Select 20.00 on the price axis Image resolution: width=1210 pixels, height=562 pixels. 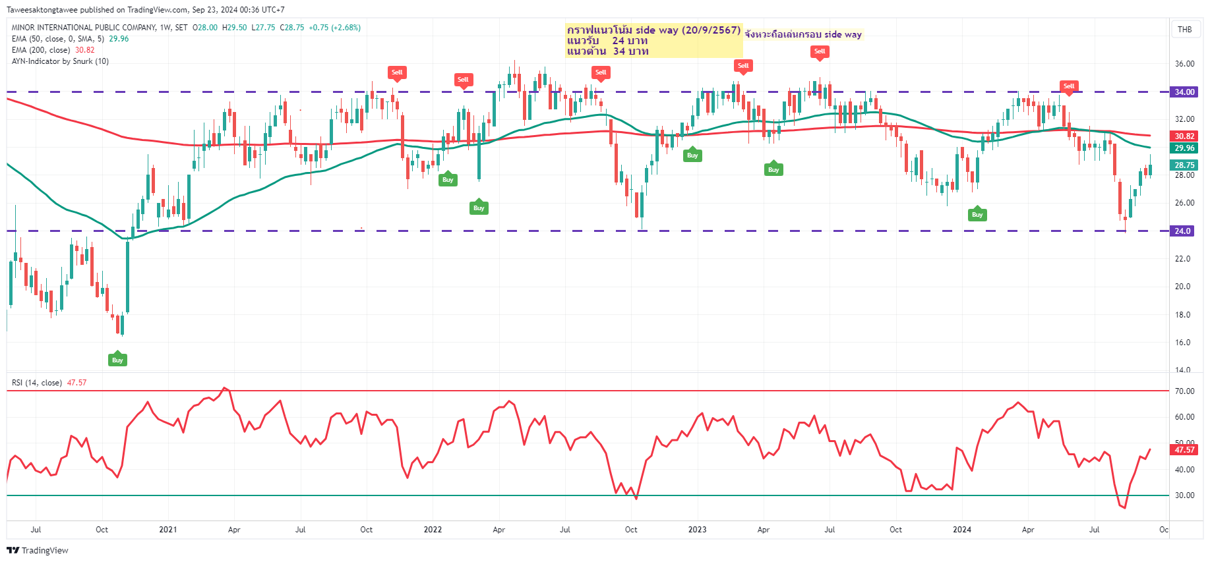pyautogui.click(x=1184, y=287)
